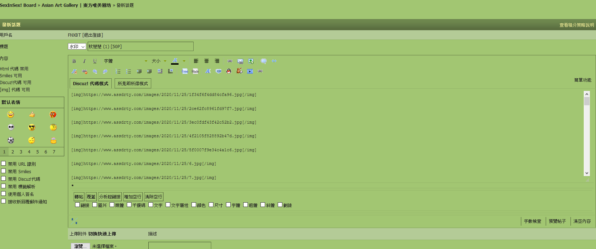Go to smiley page 2
Image resolution: width=596 pixels, height=249 pixels.
[13, 152]
